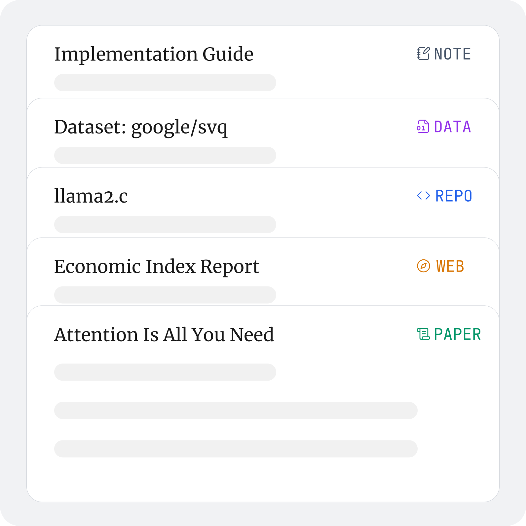
Task: Click the compass icon beside WEB
Action: 423,266
